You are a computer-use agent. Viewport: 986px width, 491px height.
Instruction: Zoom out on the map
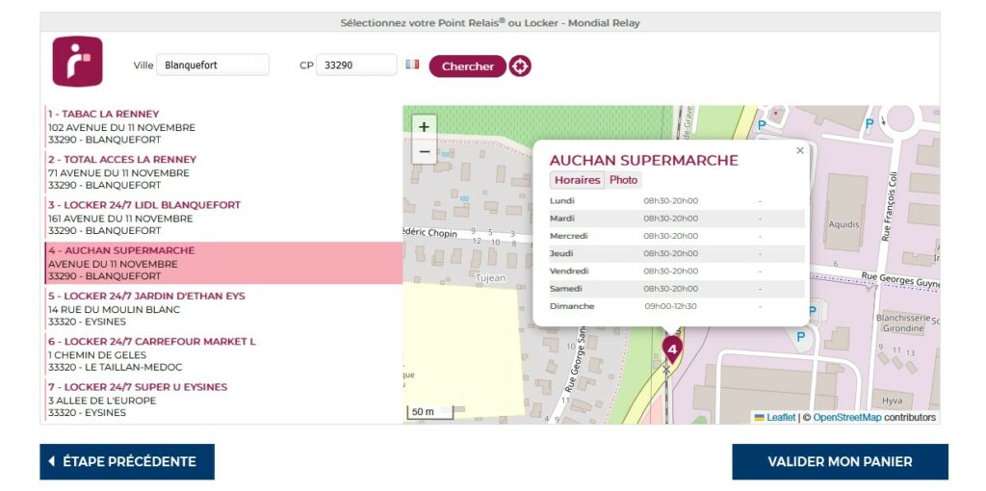[424, 151]
